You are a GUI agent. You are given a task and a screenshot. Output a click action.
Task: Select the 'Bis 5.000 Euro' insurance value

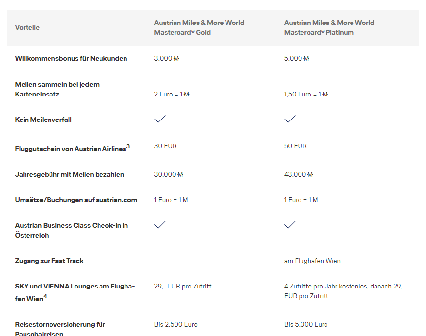pyautogui.click(x=306, y=325)
